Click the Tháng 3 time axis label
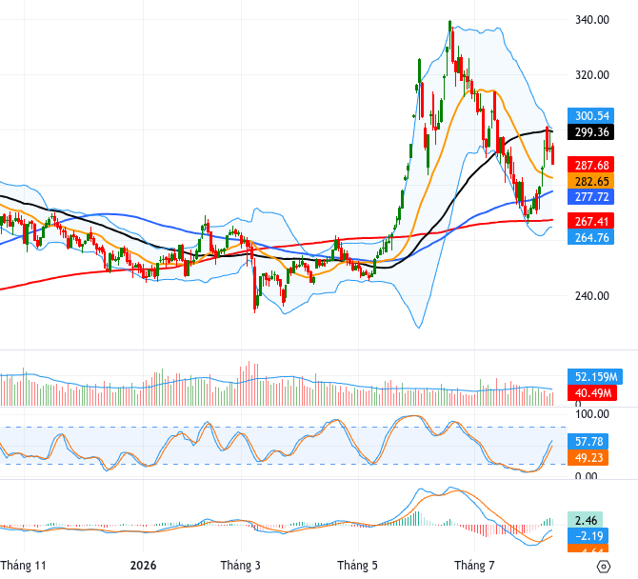This screenshot has height=579, width=638. point(241,565)
